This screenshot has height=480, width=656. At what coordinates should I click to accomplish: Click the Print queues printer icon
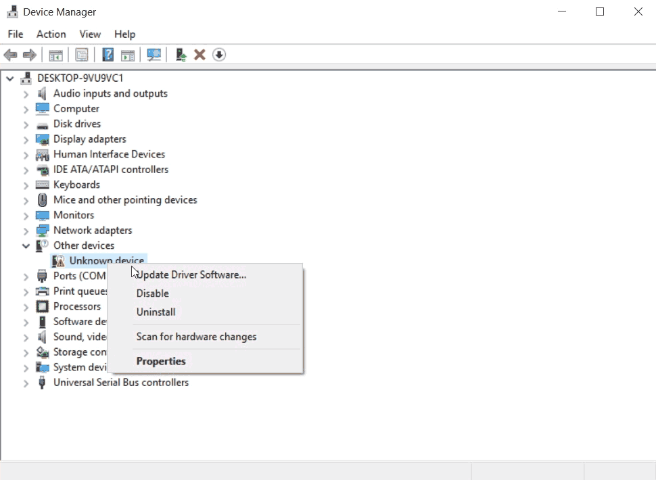click(42, 291)
